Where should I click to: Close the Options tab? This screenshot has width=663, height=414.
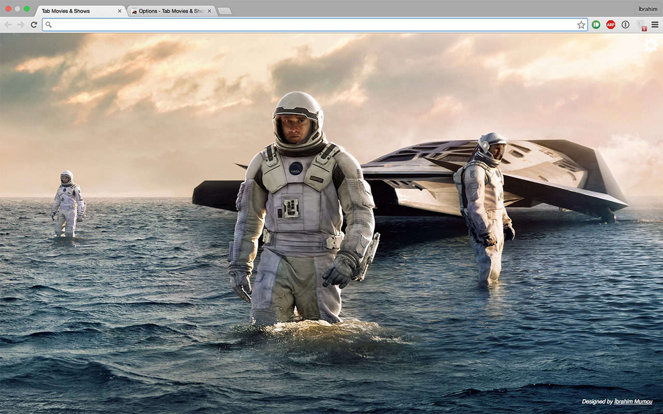click(x=209, y=11)
